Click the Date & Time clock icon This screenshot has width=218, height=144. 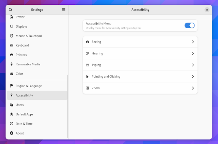click(12, 124)
